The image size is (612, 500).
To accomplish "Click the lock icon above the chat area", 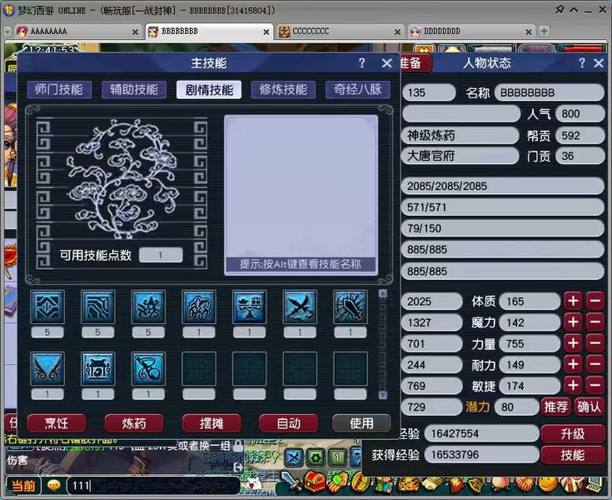I will [237, 445].
